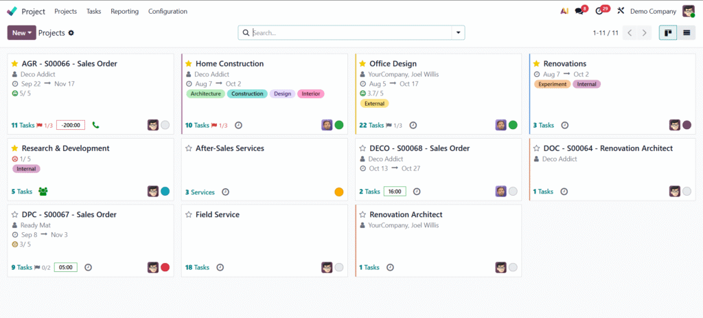Open the Configuration menu
703x318 pixels.
point(168,11)
